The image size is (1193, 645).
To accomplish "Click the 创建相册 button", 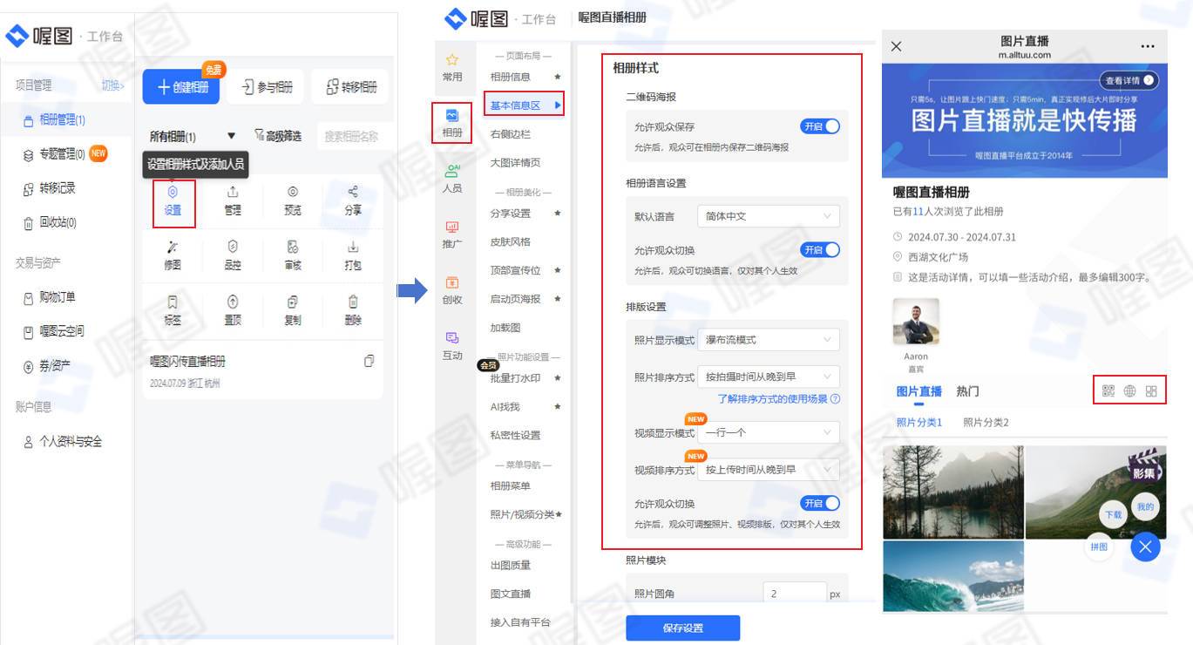I will (x=182, y=87).
